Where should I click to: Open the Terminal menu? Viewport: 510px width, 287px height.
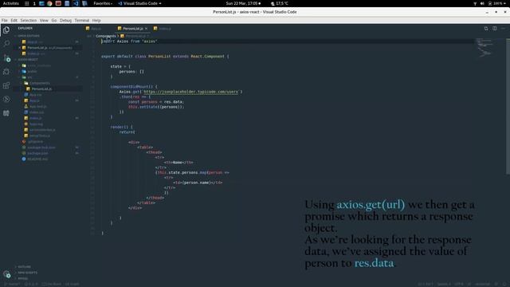click(81, 20)
